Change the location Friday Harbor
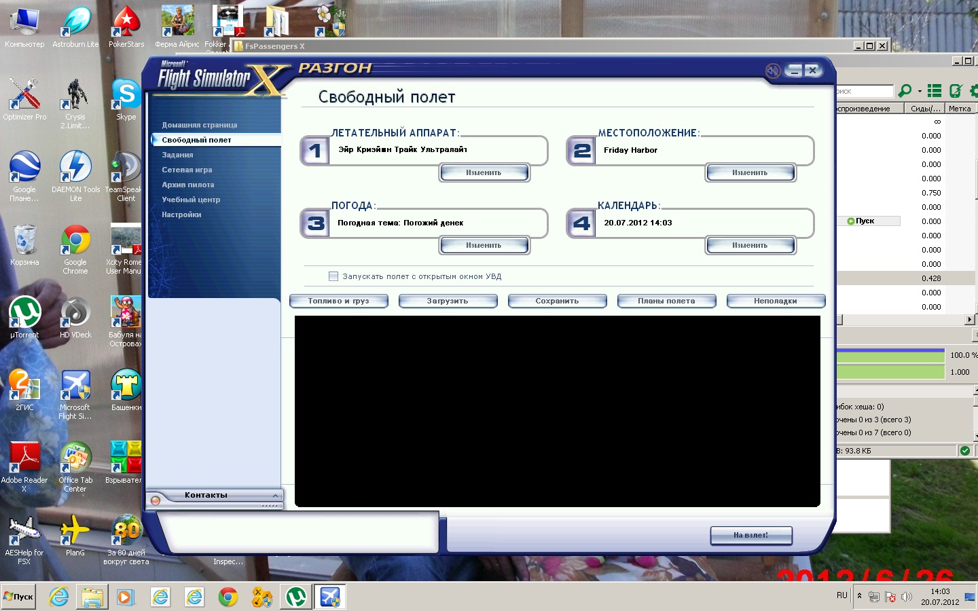 click(750, 172)
